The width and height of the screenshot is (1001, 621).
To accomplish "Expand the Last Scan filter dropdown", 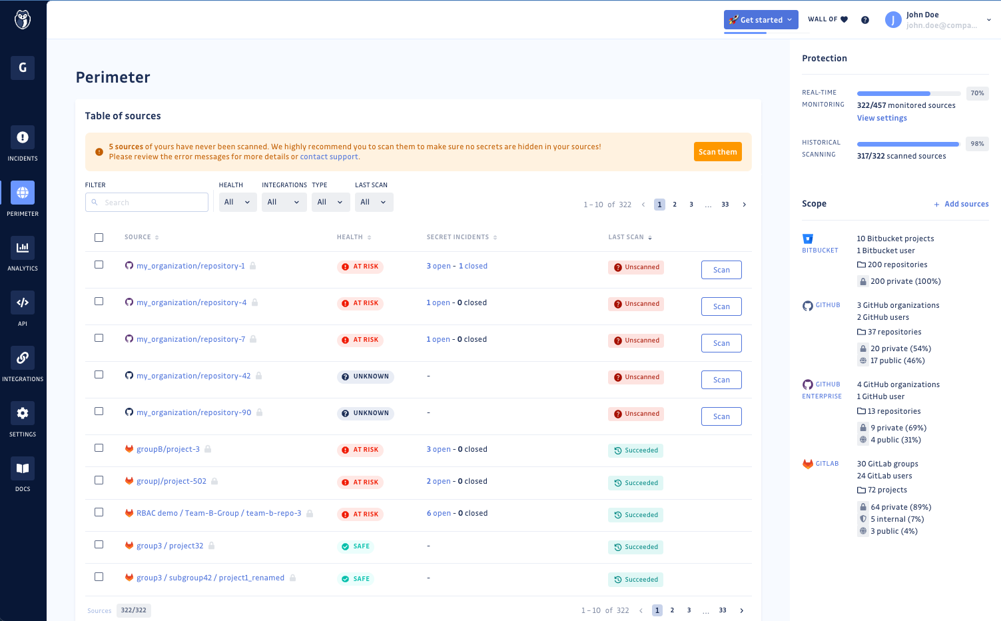I will point(374,202).
